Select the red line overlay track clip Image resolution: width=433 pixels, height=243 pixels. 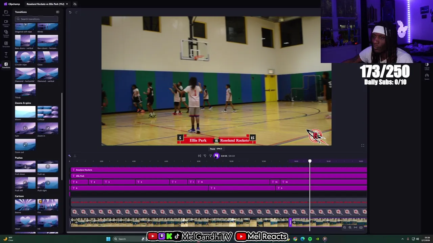tap(219, 202)
